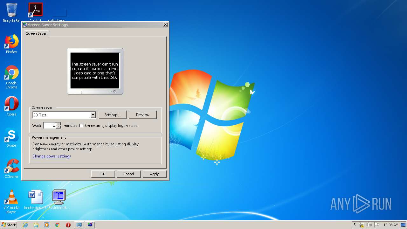Click the screen saver Settings... button

[x=112, y=115]
